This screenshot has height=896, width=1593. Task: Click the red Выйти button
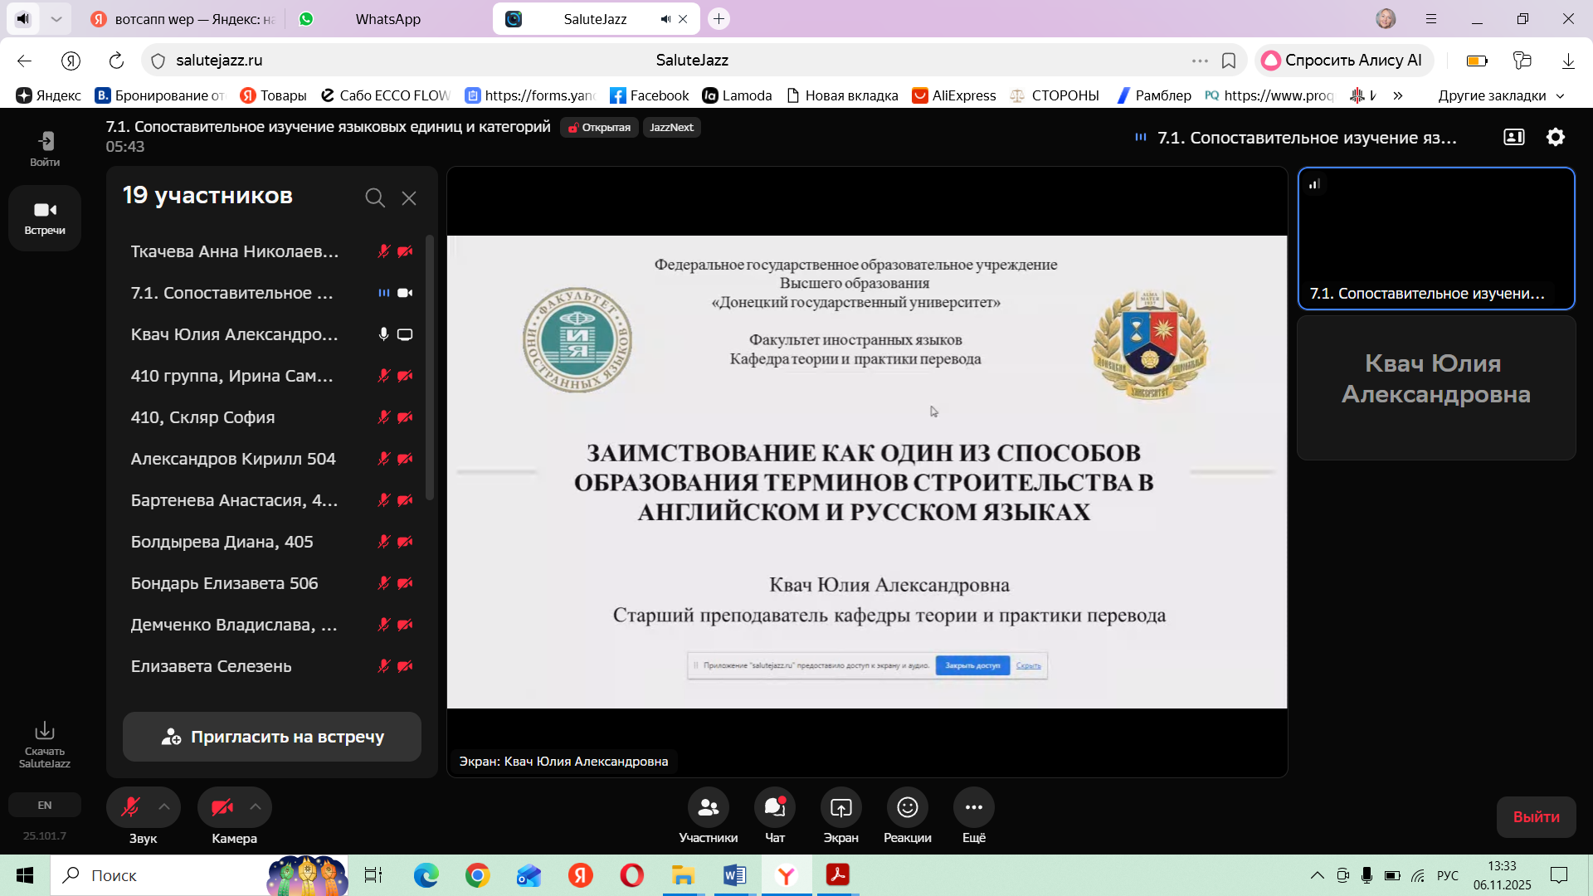pos(1536,817)
